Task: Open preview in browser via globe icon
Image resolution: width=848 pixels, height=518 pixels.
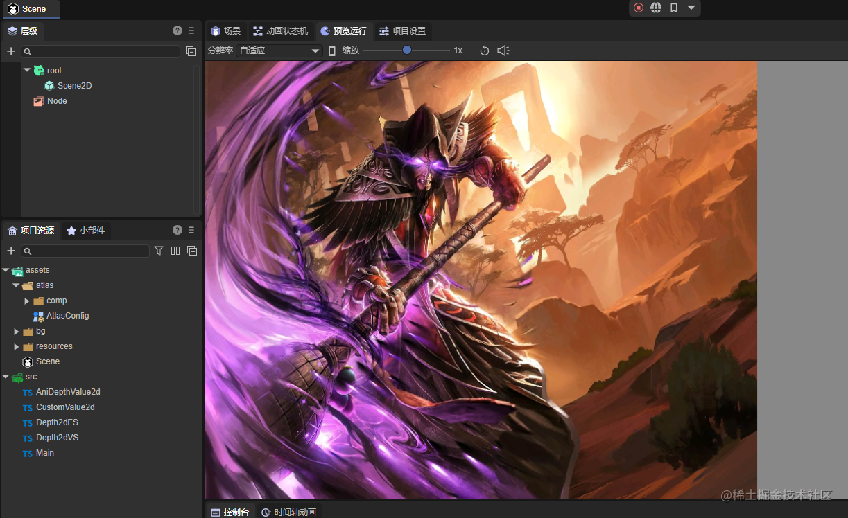Action: pos(656,8)
